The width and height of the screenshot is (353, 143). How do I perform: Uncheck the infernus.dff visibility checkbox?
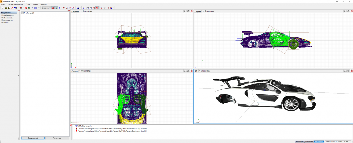click(x=24, y=13)
